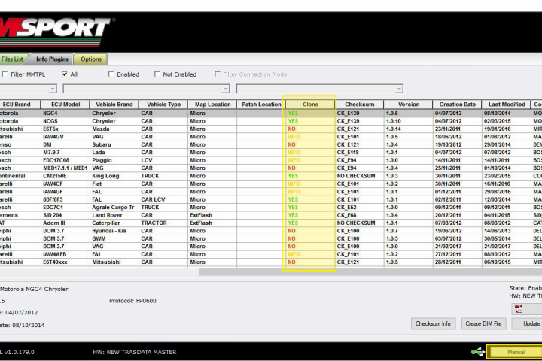Open the first filter dropdown arrow
Screen dimensions: 542x361
[x=52, y=89]
